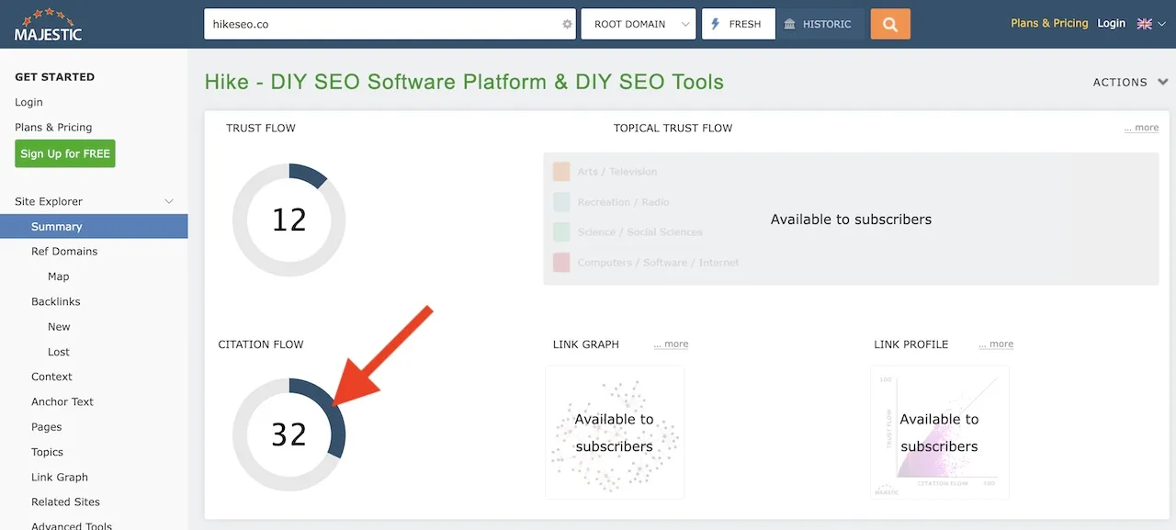Open Anchor Text in sidebar
The width and height of the screenshot is (1176, 530).
(62, 401)
